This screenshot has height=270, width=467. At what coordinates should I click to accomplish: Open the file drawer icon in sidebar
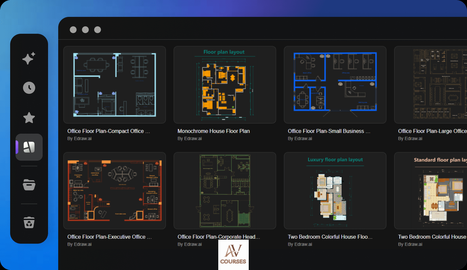pos(29,185)
